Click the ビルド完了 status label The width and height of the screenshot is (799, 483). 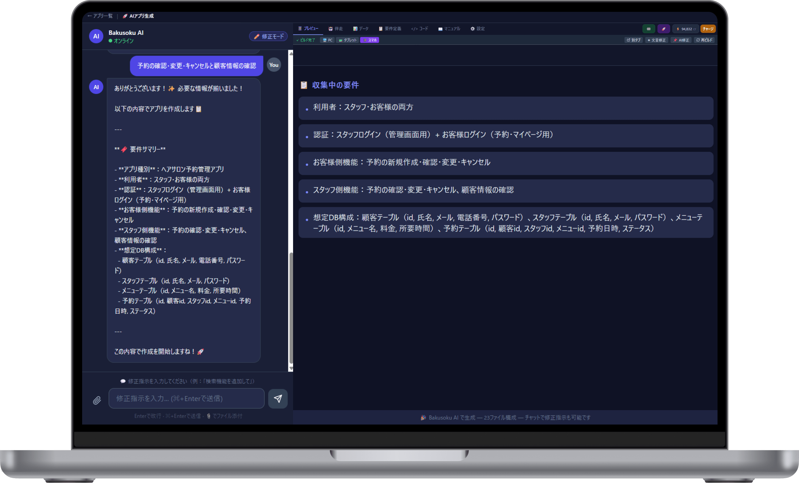(x=306, y=40)
